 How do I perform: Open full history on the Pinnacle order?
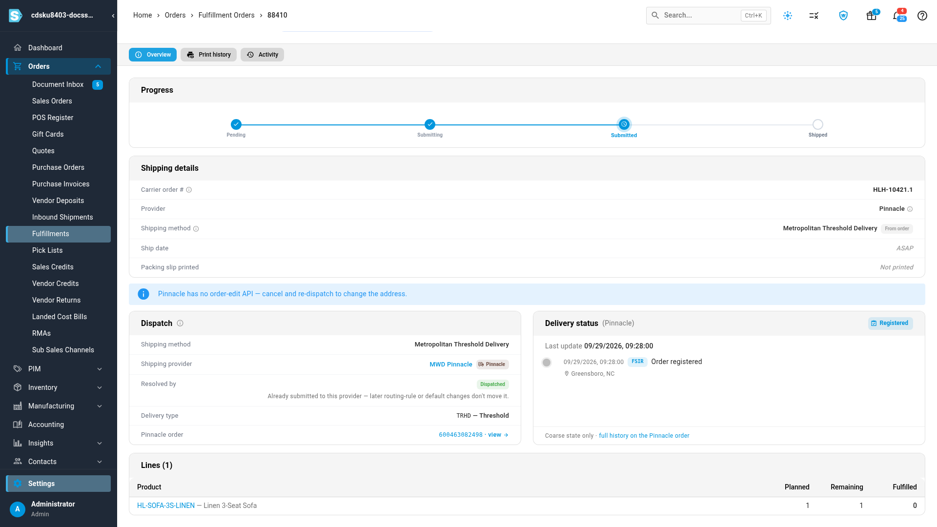click(644, 436)
